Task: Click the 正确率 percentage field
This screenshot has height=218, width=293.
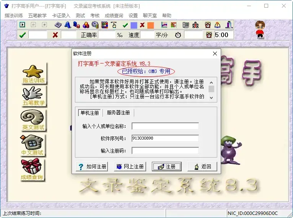Action: (107, 35)
